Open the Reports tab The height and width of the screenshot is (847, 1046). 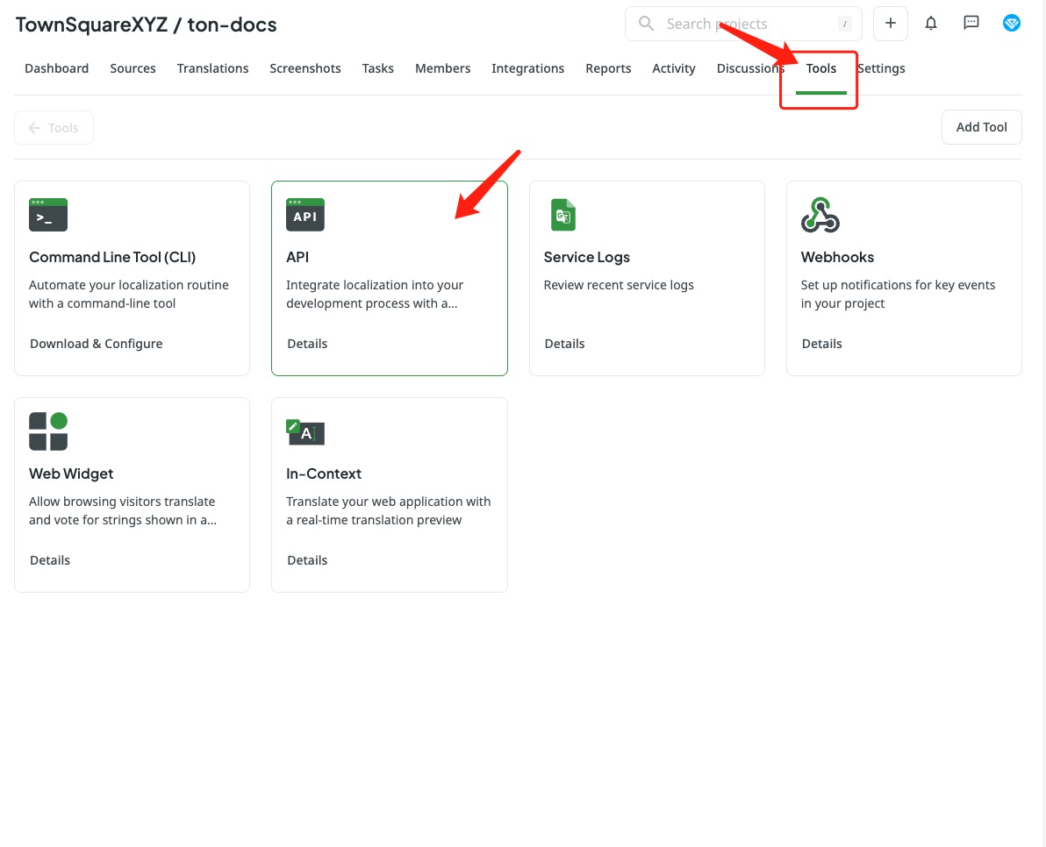[x=608, y=68]
